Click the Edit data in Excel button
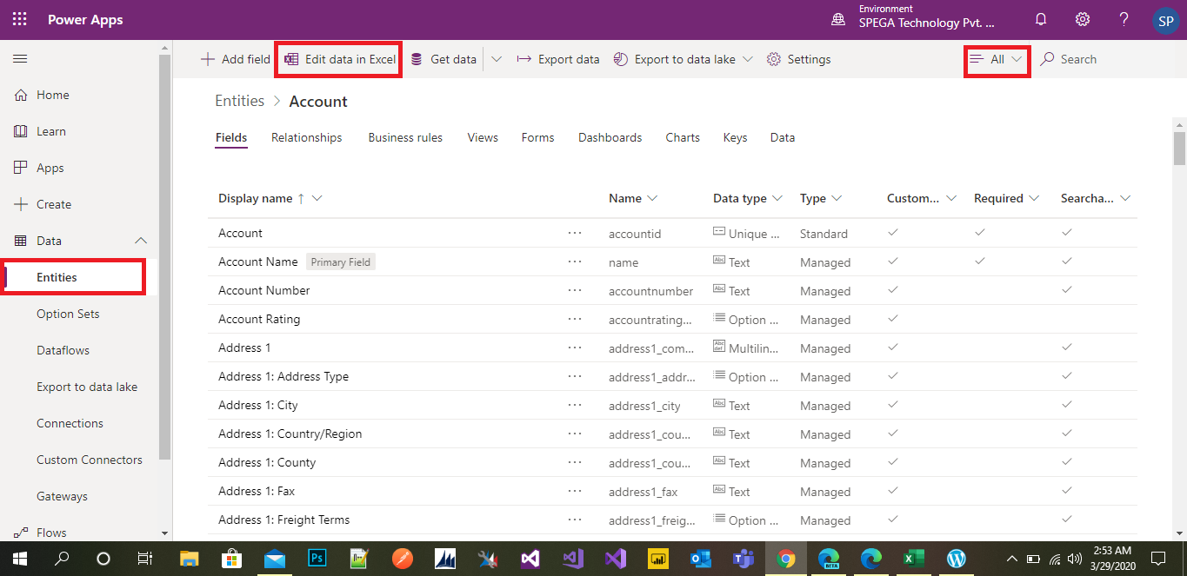Viewport: 1187px width, 576px height. point(339,60)
